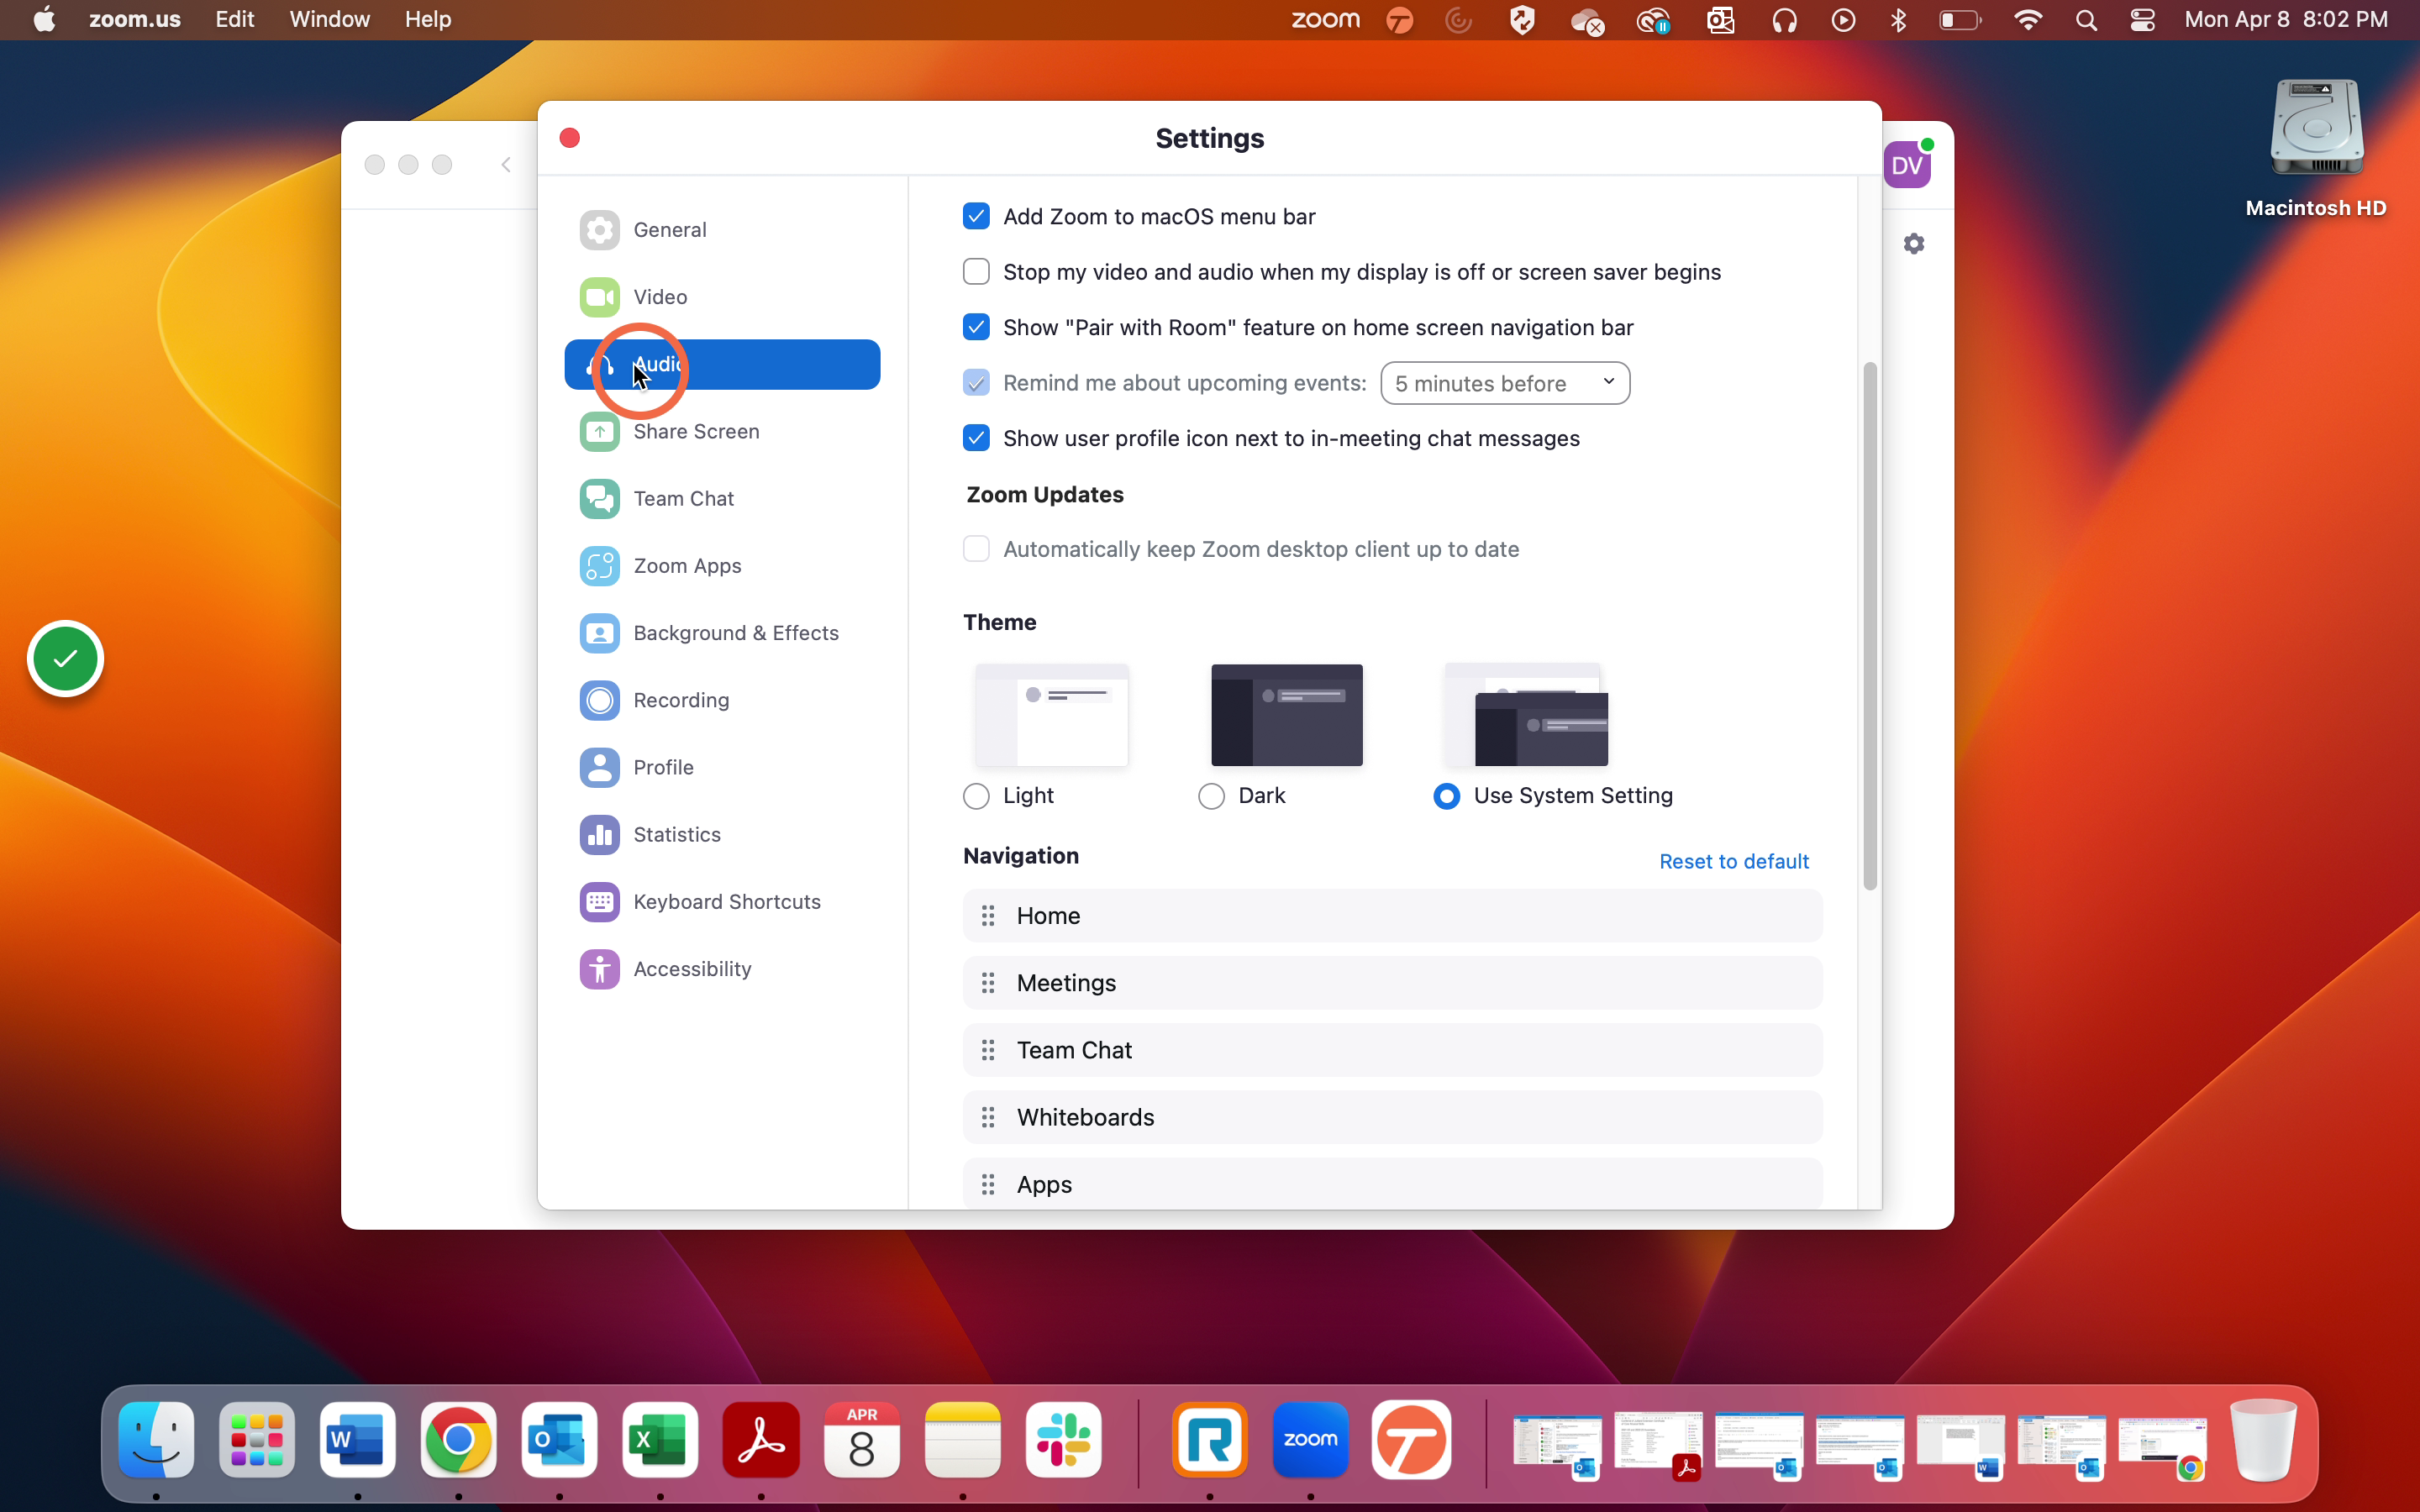Image resolution: width=2420 pixels, height=1512 pixels.
Task: Click the Light theme preview thumbnail
Action: coord(1051,715)
